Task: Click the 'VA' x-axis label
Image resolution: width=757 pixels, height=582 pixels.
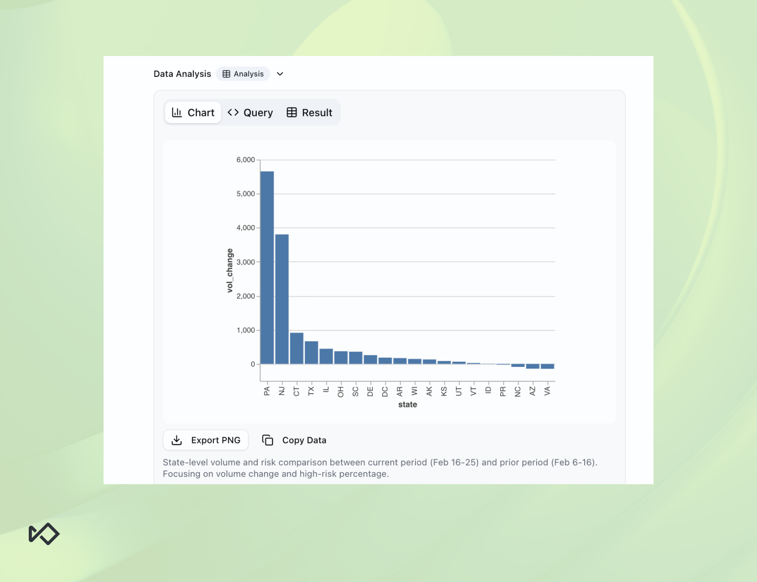Action: (x=547, y=391)
